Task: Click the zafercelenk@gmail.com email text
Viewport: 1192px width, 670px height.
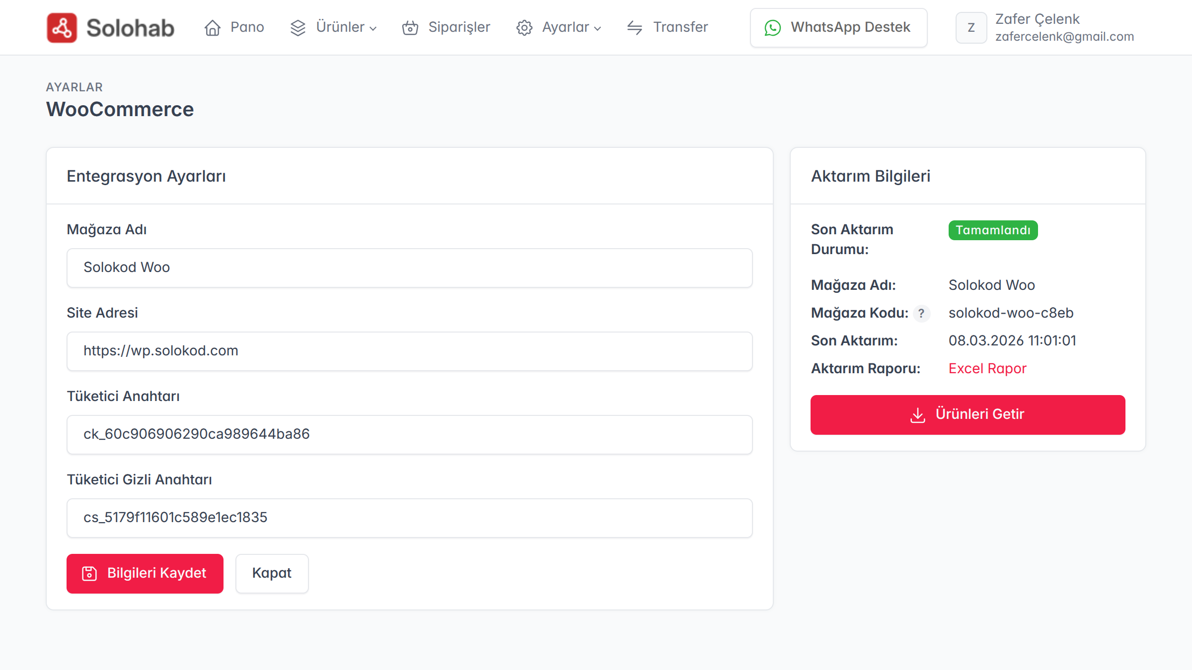Action: tap(1065, 37)
